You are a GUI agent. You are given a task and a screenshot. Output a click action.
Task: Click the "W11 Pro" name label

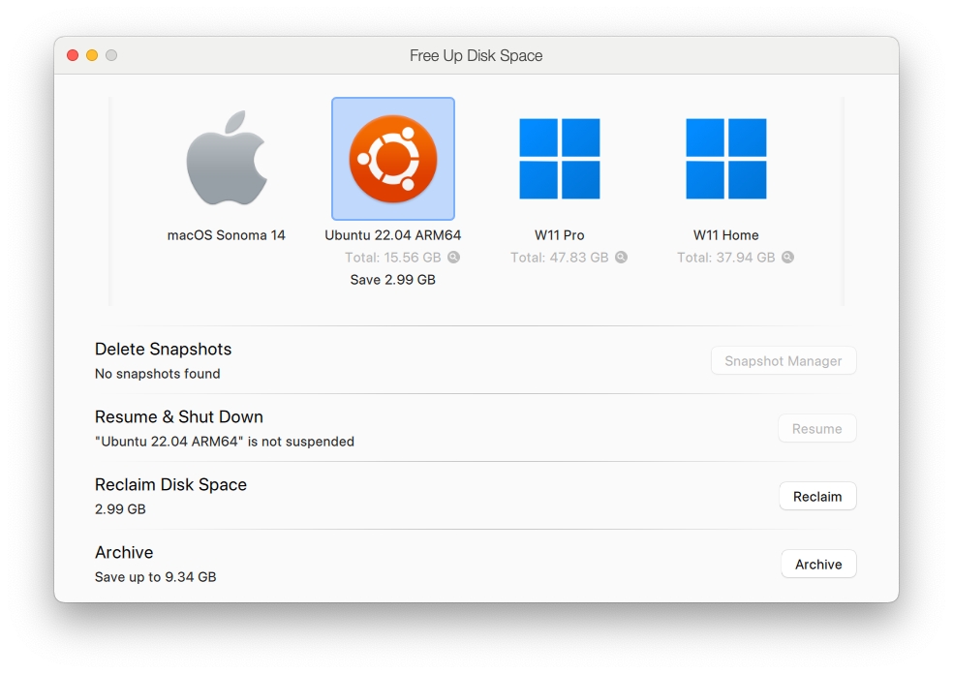[x=560, y=235]
